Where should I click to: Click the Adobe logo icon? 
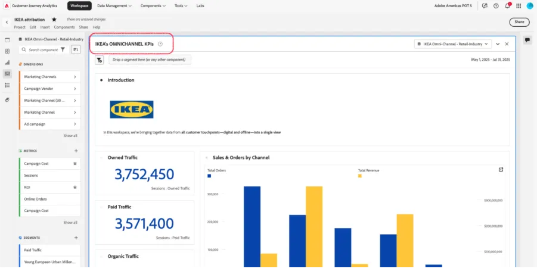coord(7,6)
